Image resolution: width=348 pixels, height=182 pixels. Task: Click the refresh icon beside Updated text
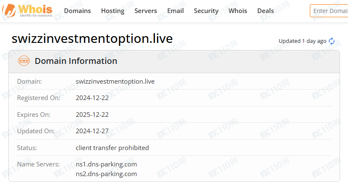tap(332, 41)
